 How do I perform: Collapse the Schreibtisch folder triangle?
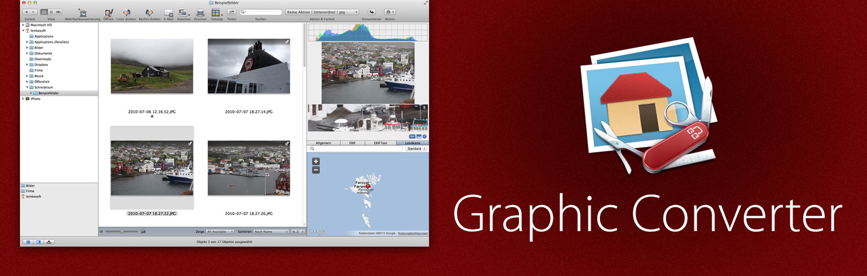(27, 87)
